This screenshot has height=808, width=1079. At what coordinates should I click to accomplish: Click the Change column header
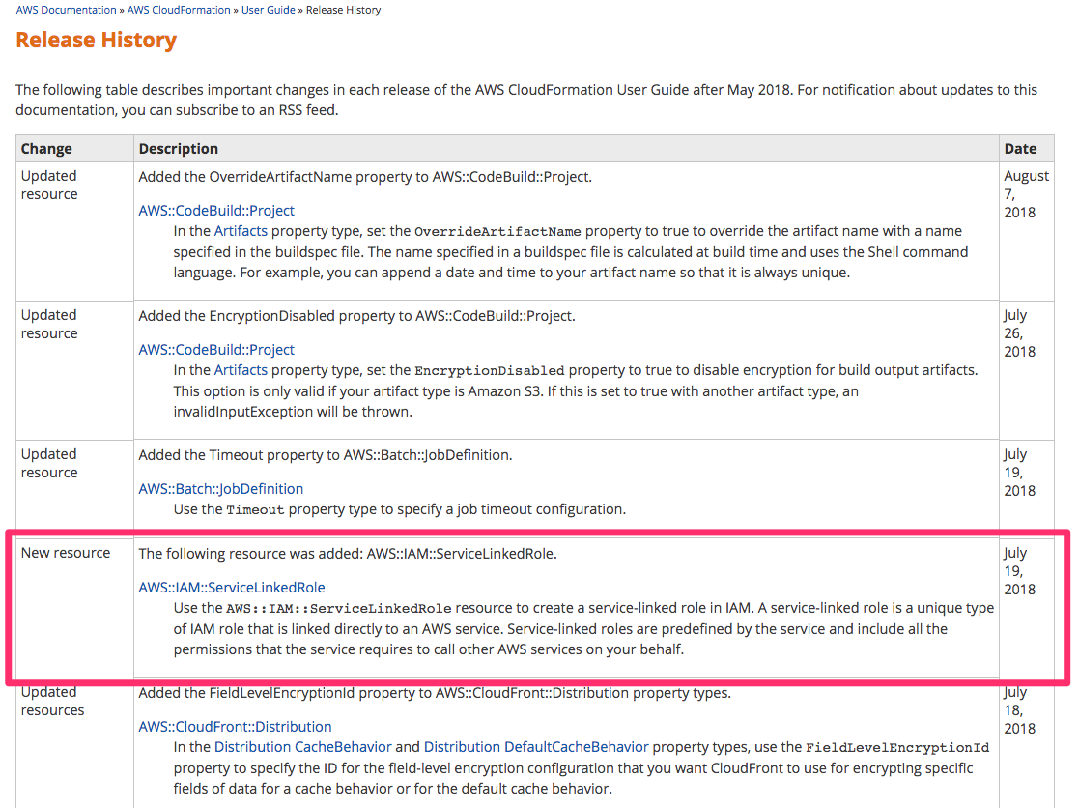pyautogui.click(x=46, y=148)
